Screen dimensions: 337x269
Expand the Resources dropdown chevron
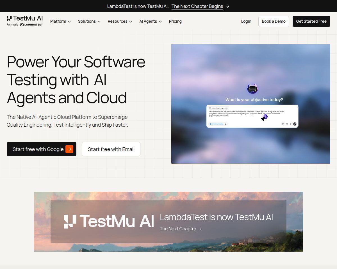(x=131, y=22)
